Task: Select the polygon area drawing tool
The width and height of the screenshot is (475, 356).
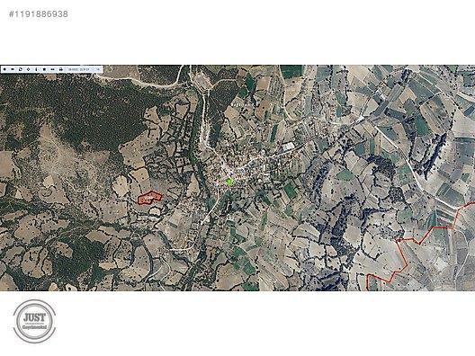Action: pyautogui.click(x=45, y=69)
